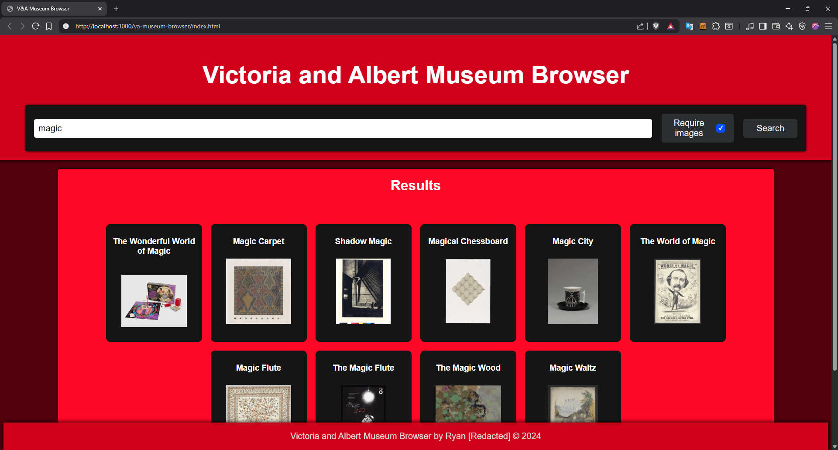Image resolution: width=838 pixels, height=450 pixels.
Task: Open The Wonderful World of Magic thumbnail
Action: pyautogui.click(x=154, y=301)
